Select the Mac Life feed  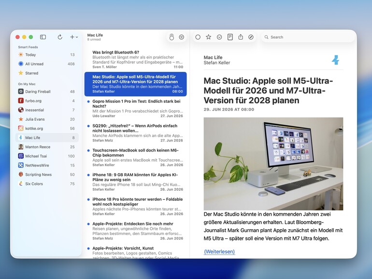(x=47, y=138)
